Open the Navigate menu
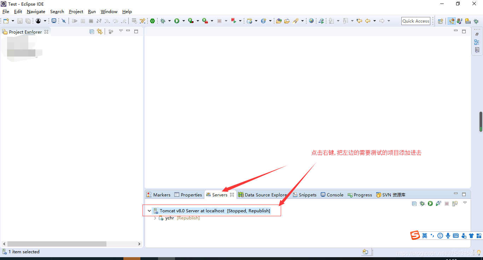 (36, 11)
